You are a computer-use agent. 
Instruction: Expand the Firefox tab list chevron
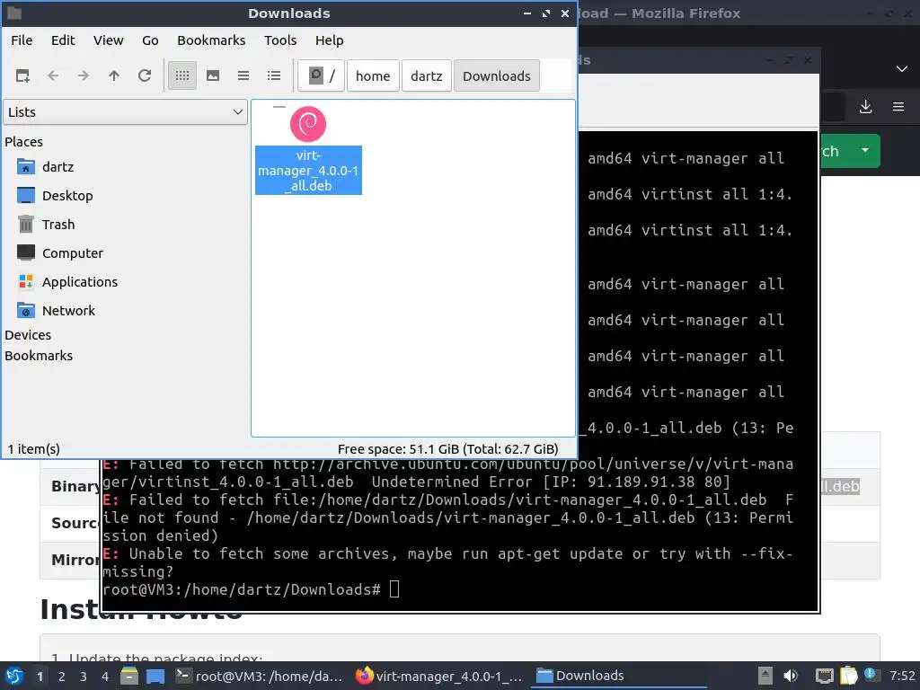902,68
